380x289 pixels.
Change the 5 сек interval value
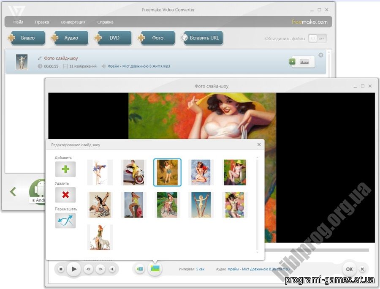(x=200, y=269)
